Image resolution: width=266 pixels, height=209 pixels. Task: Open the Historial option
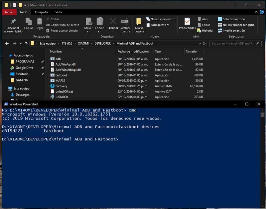[205, 31]
